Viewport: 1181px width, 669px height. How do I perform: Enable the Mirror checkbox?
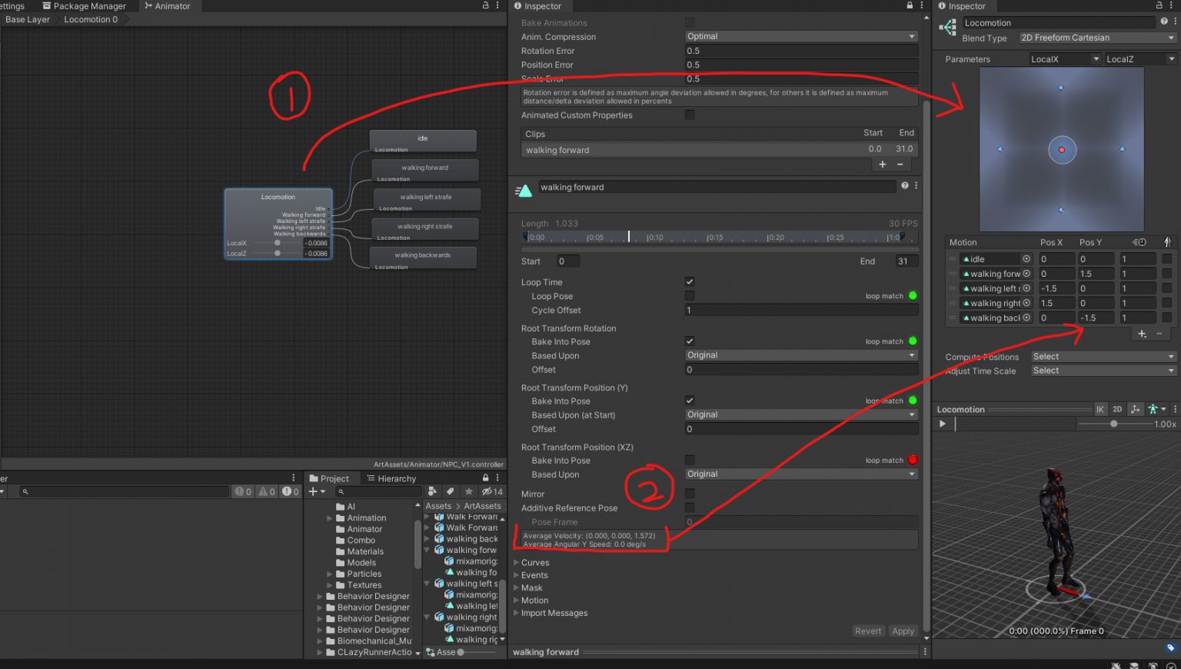[x=690, y=494]
